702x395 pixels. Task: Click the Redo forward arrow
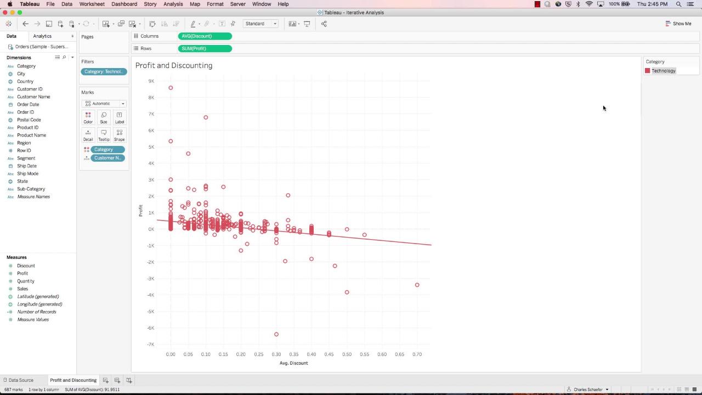(x=37, y=24)
